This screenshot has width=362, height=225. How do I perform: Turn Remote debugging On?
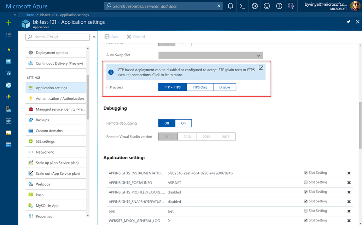(183, 123)
